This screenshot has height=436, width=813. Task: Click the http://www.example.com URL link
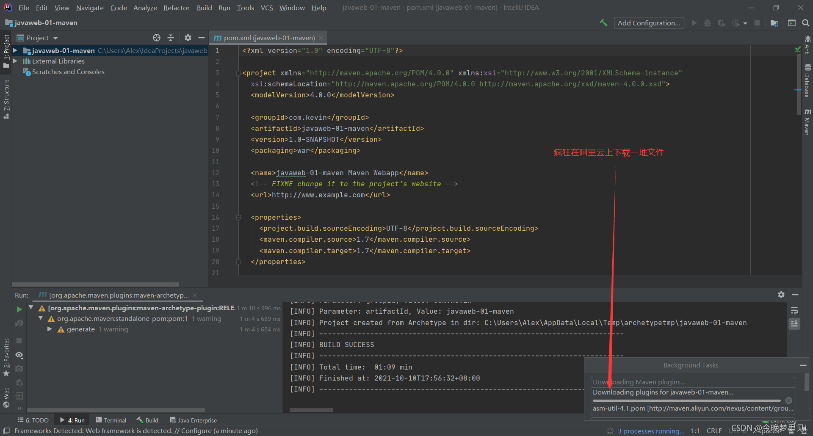[x=318, y=195]
